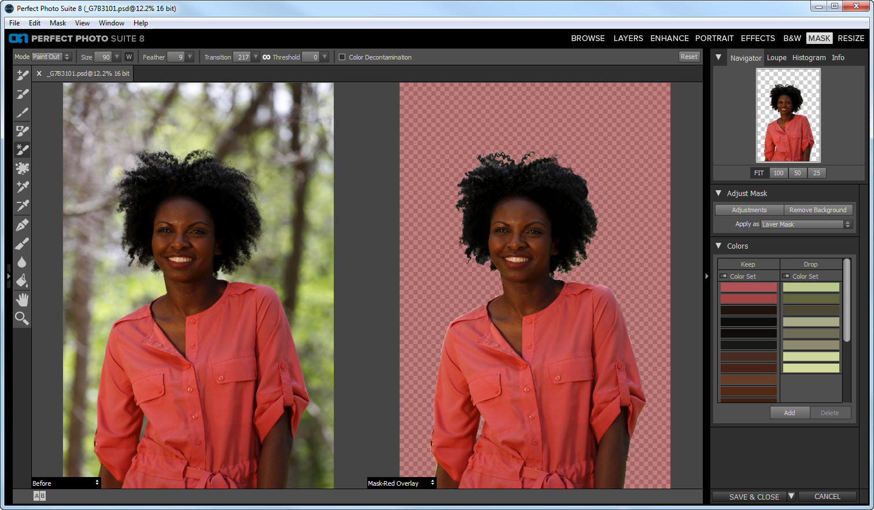Image resolution: width=874 pixels, height=510 pixels.
Task: Select the Bucket fill tool
Action: tap(22, 280)
